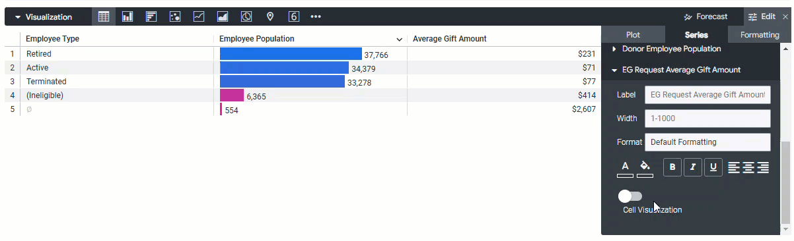Open font color picker
The image size is (794, 241).
[625, 168]
